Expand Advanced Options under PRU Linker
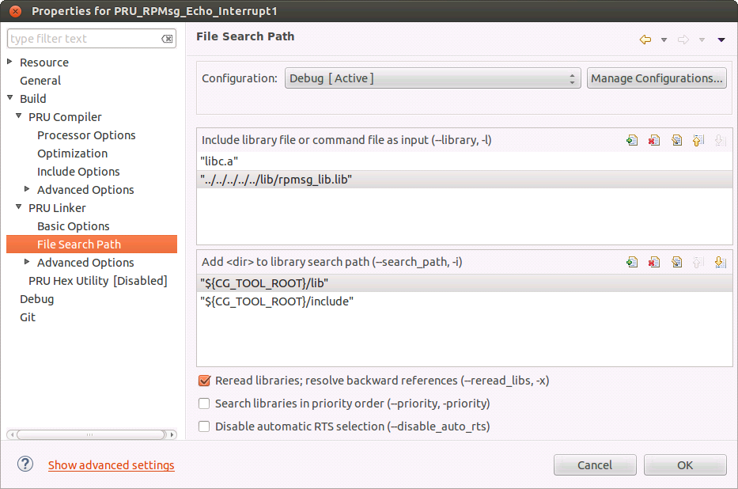The width and height of the screenshot is (738, 489). pyautogui.click(x=26, y=262)
